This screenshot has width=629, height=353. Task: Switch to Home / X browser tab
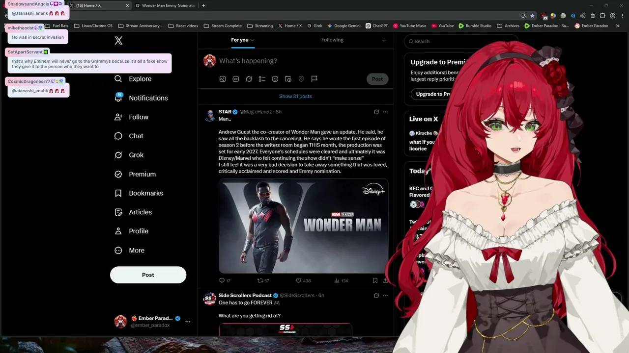(x=99, y=5)
